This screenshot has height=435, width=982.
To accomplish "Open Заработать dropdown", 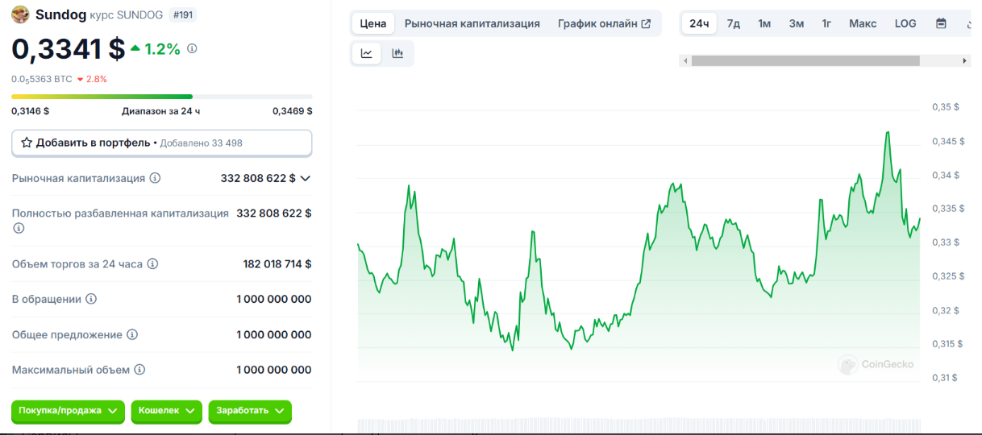I will coord(250,411).
